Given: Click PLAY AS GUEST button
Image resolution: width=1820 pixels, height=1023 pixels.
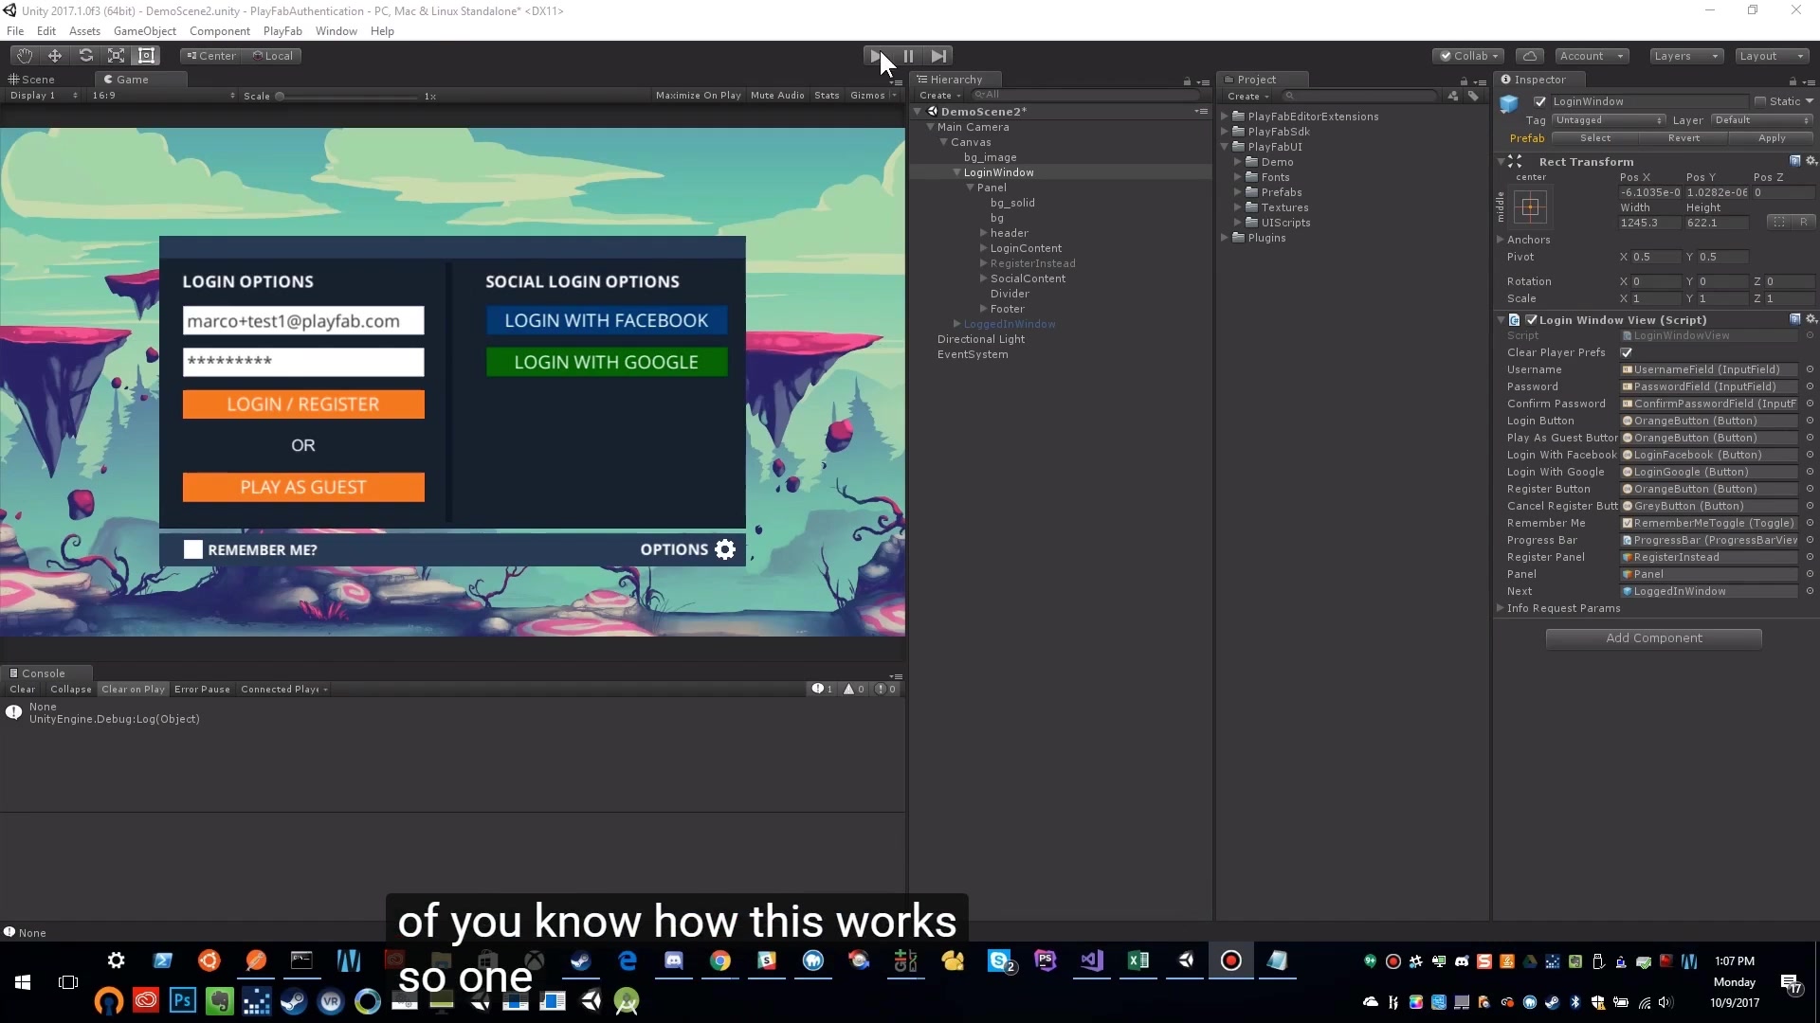Looking at the screenshot, I should 302,487.
